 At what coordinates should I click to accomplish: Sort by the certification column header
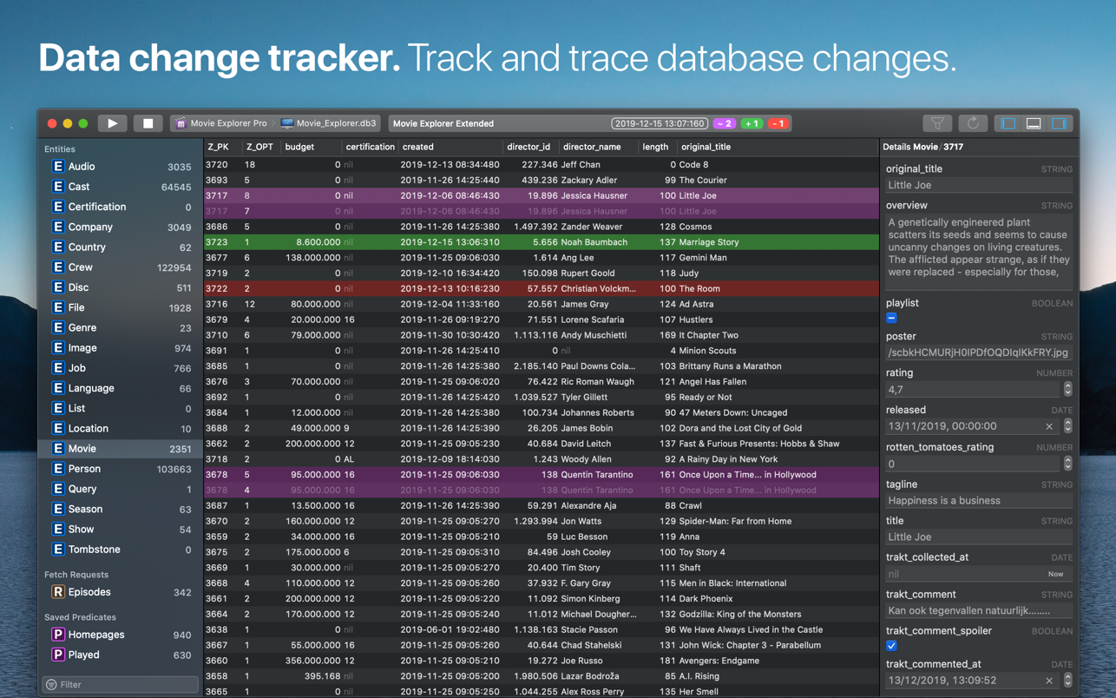point(370,147)
